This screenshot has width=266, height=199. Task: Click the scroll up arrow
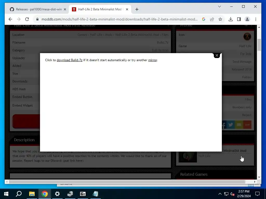pos(259,27)
